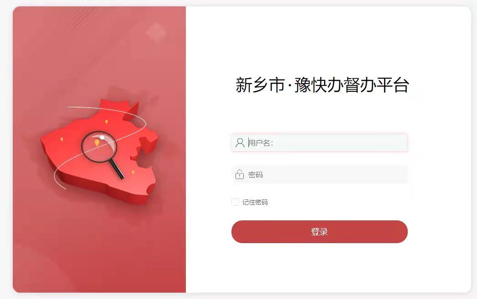Screen dimensions: 477x299
Task: Click the 登录 text on the button
Action: tap(319, 232)
